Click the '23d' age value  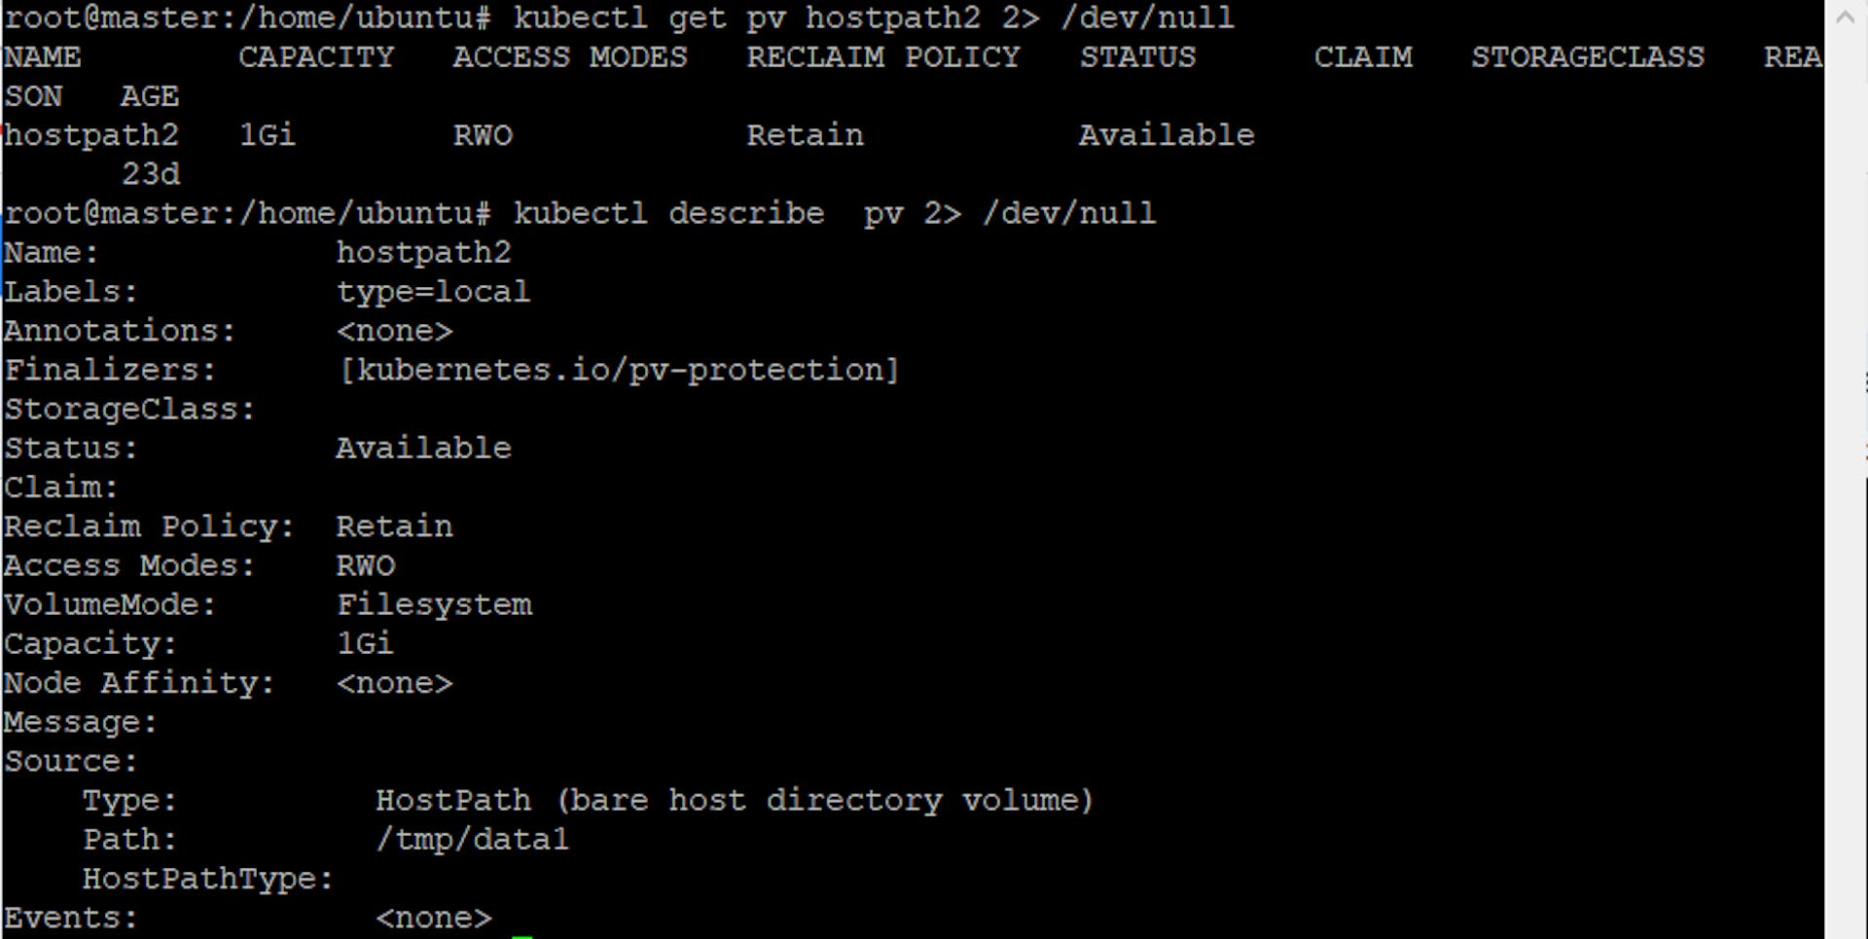click(x=151, y=173)
